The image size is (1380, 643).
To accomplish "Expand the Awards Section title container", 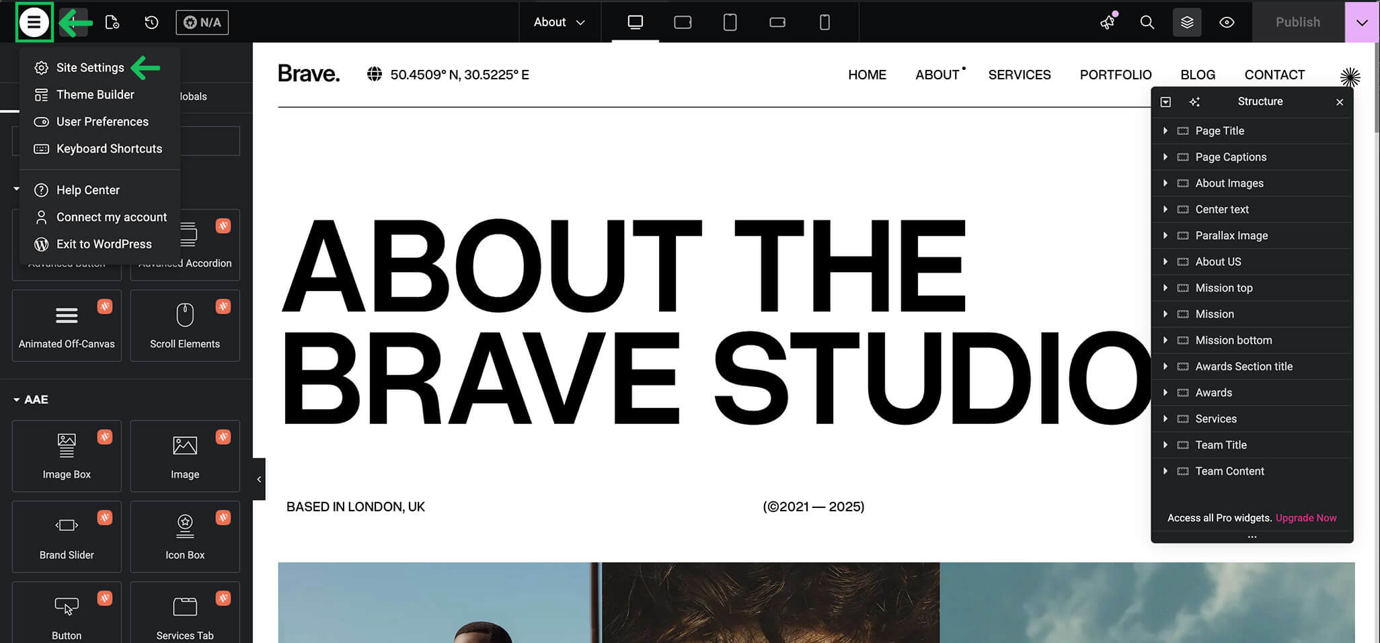I will click(x=1165, y=366).
